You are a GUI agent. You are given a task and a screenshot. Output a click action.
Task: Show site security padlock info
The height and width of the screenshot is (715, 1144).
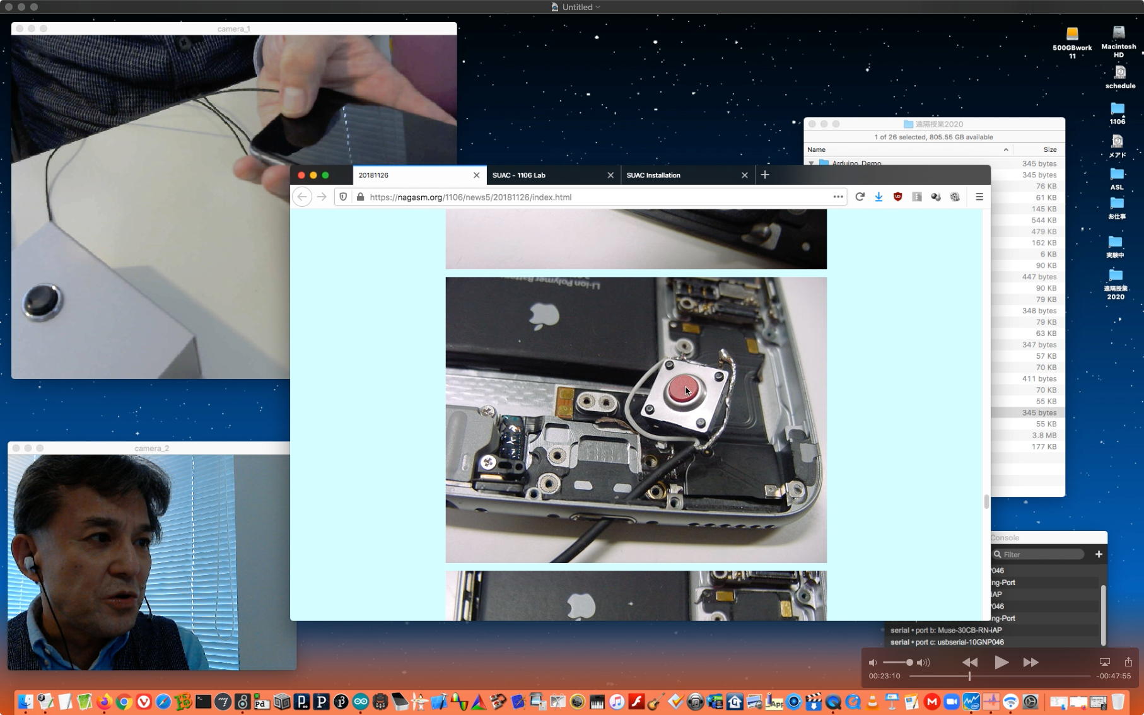(x=360, y=197)
